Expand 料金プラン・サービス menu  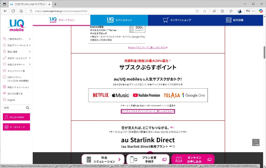(x=17, y=45)
